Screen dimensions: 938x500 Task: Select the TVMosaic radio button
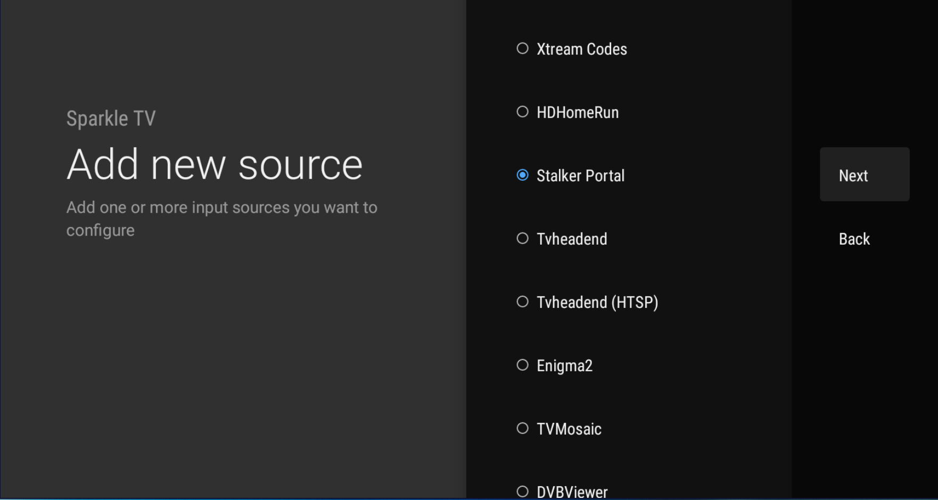coord(522,428)
